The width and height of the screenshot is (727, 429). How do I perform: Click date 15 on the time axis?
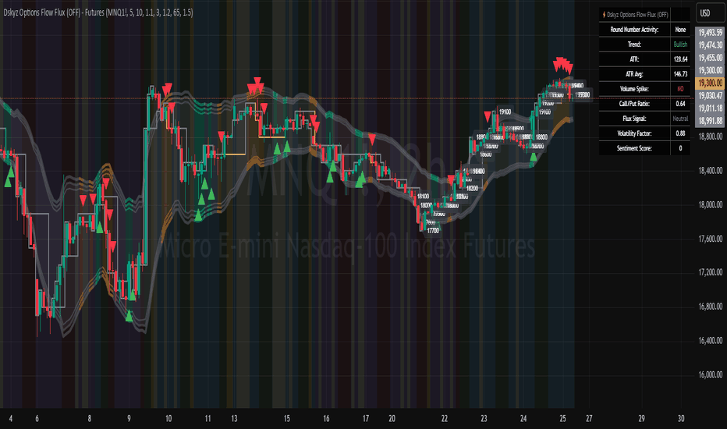[287, 418]
